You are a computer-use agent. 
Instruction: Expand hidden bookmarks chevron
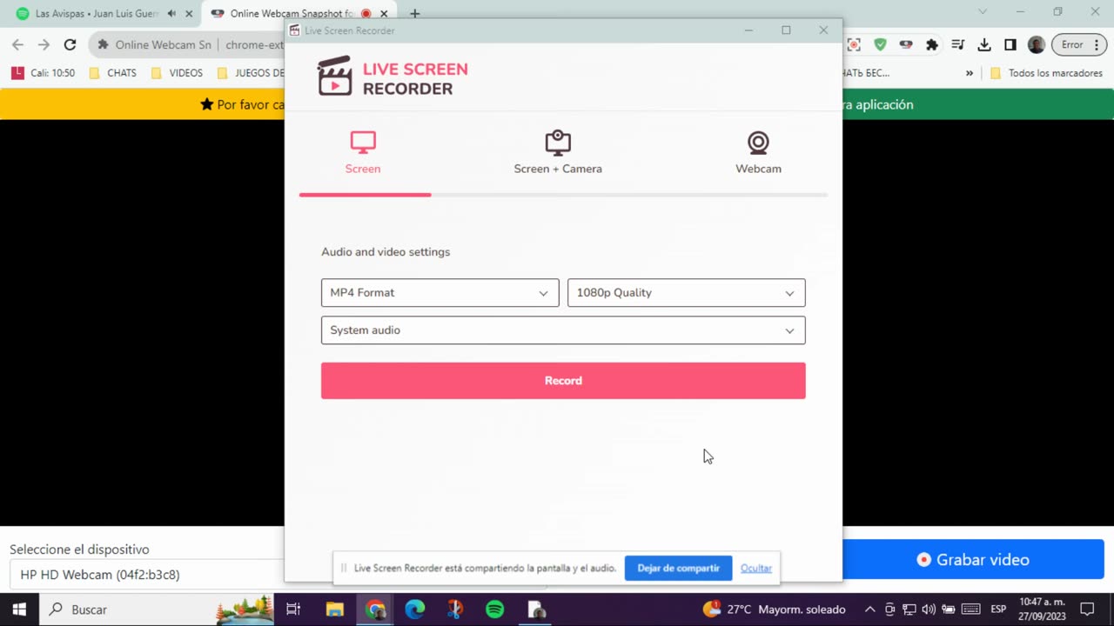point(970,73)
